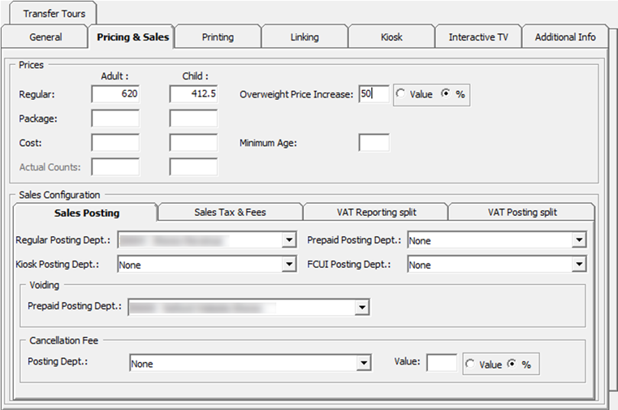Click the Actual Counts Adult field
The image size is (618, 410).
pos(115,167)
